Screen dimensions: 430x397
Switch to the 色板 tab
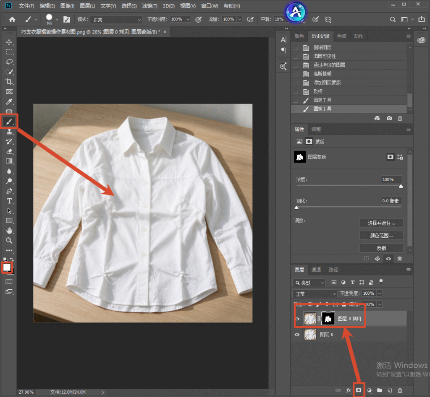point(341,36)
